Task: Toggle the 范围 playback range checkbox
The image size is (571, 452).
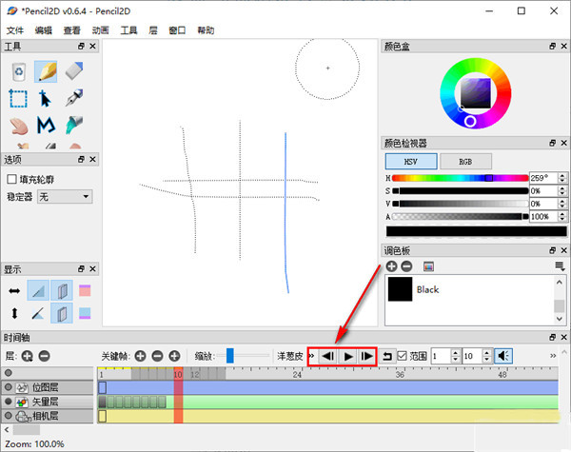Action: click(x=401, y=356)
